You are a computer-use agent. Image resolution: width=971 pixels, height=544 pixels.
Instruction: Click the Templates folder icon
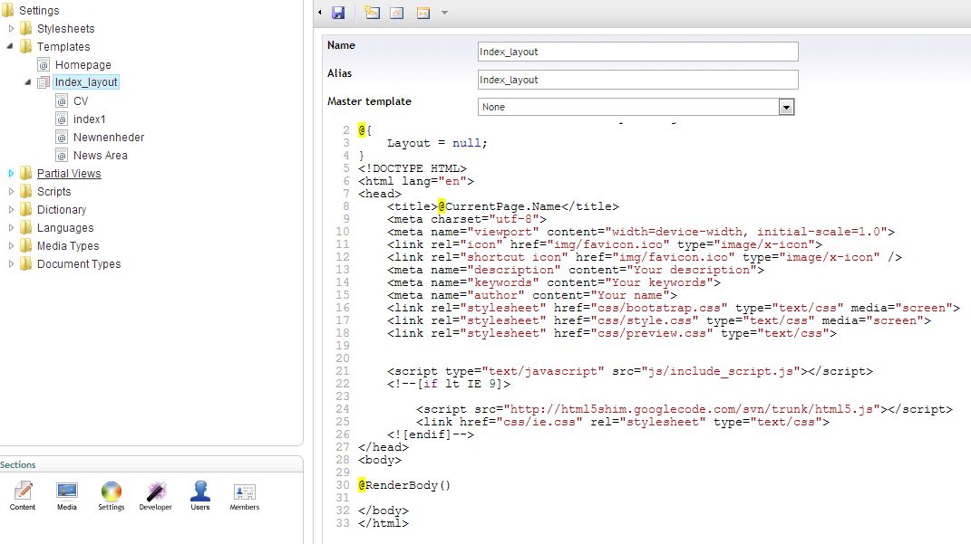25,46
